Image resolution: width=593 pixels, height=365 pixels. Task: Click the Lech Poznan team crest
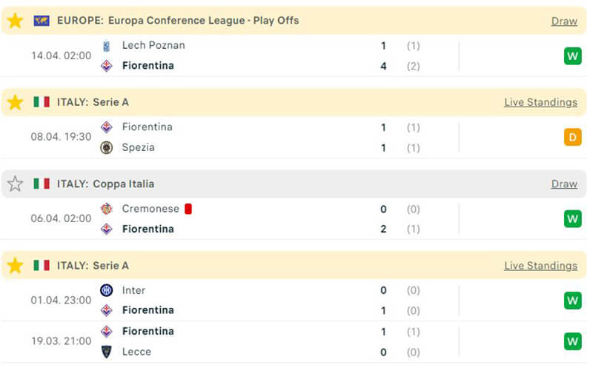click(107, 45)
